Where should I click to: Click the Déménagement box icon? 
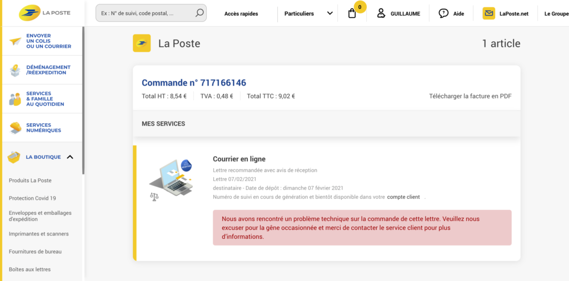click(x=15, y=70)
